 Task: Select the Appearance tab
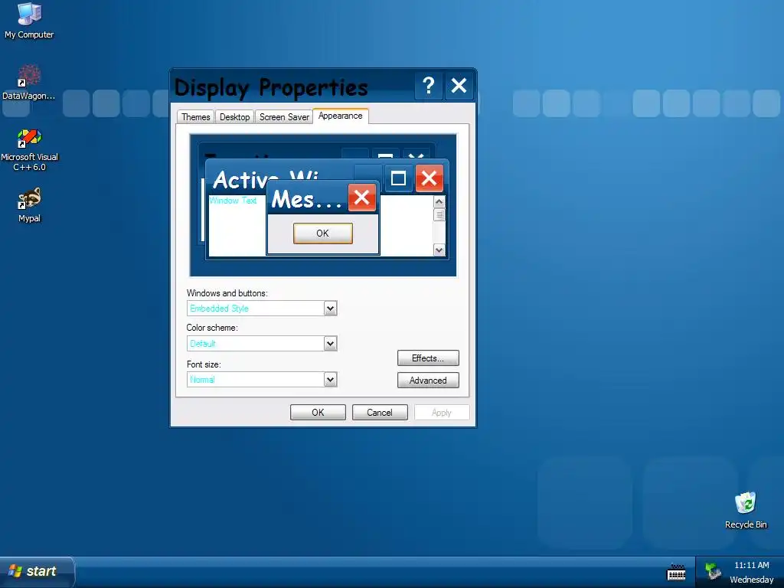pos(341,116)
